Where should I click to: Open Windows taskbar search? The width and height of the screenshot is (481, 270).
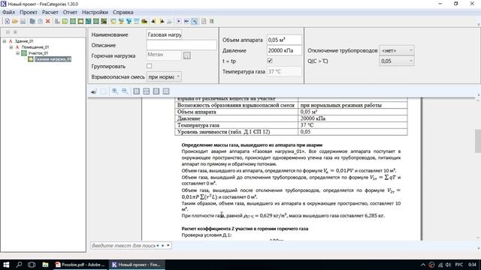pos(19,265)
